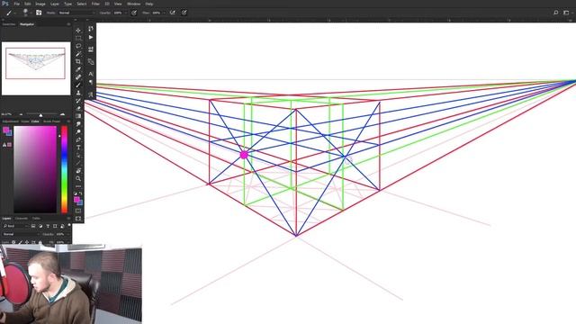Select the Brush tool in toolbox

(78, 85)
